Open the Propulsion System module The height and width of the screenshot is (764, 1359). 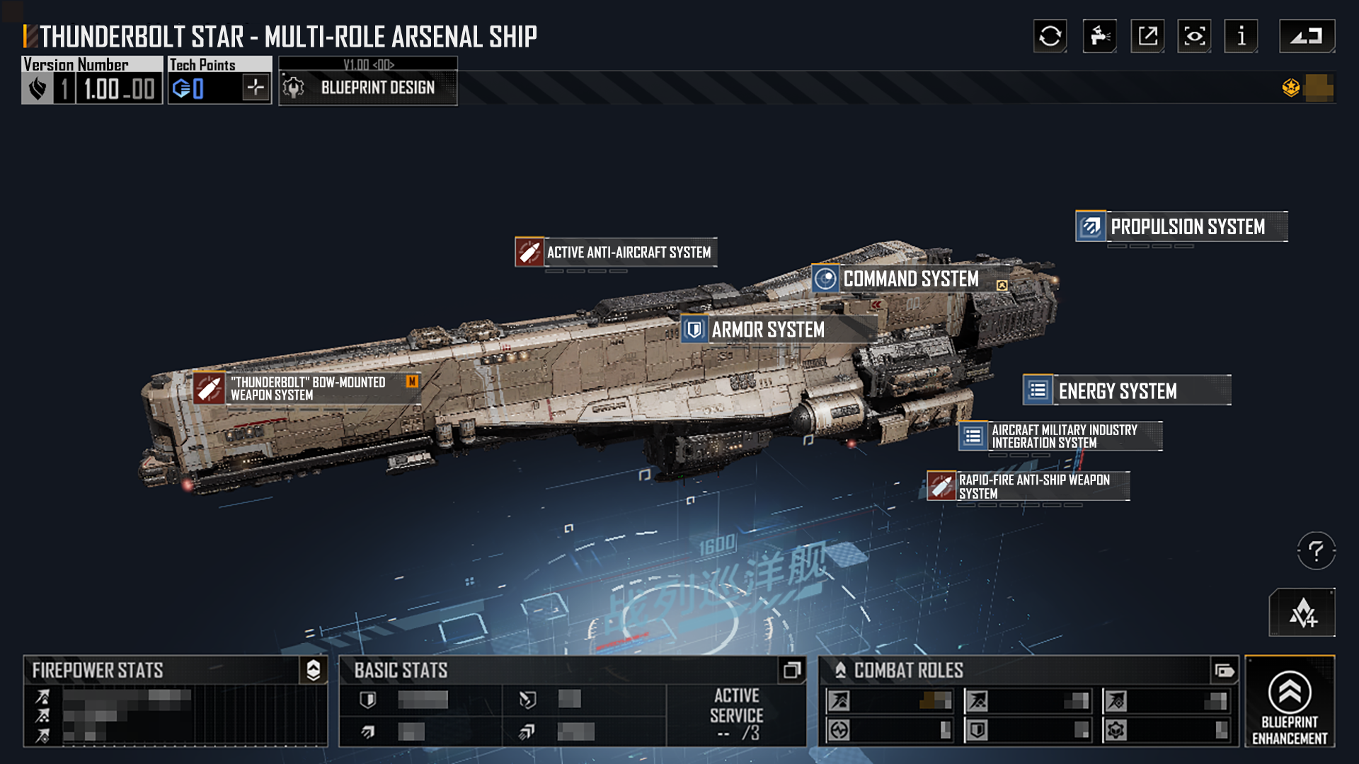click(x=1181, y=226)
